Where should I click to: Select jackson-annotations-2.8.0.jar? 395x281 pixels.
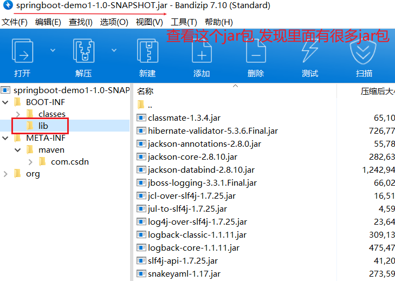tap(205, 144)
